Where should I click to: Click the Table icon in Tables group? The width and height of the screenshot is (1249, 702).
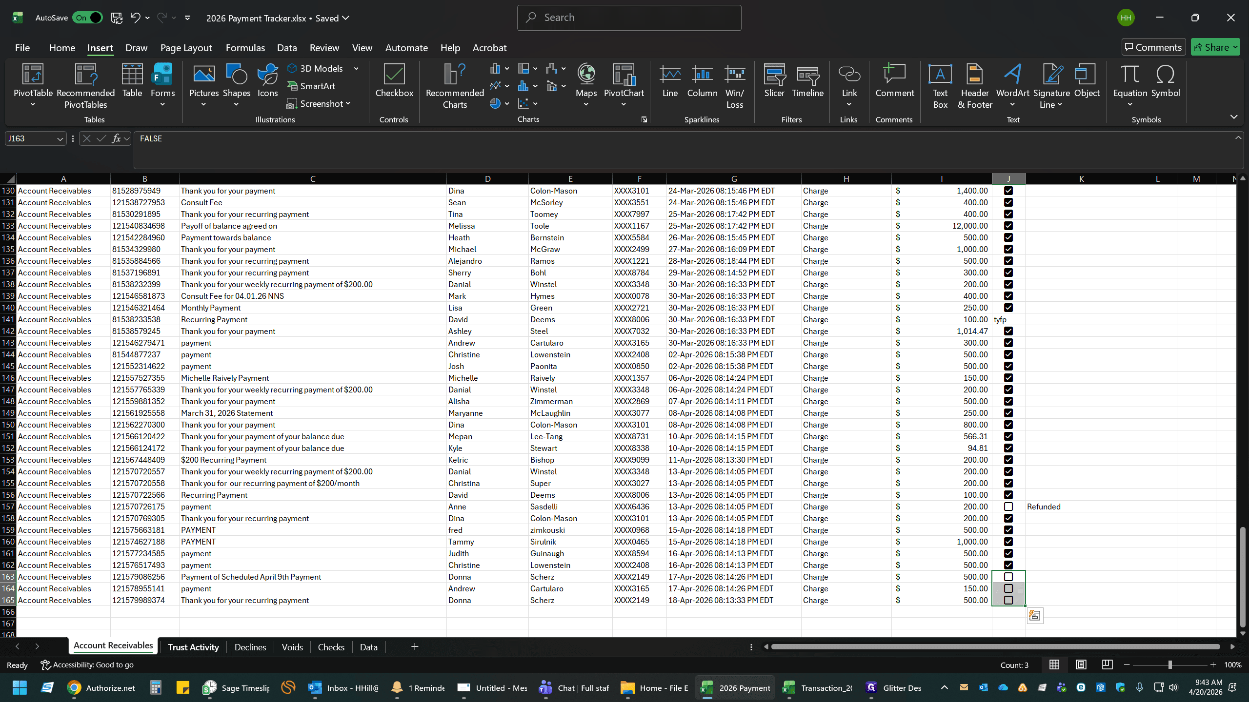coord(132,80)
